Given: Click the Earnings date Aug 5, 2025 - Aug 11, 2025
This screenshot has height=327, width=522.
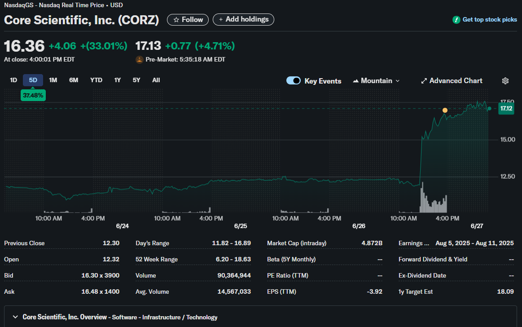Looking at the screenshot, I should point(474,243).
